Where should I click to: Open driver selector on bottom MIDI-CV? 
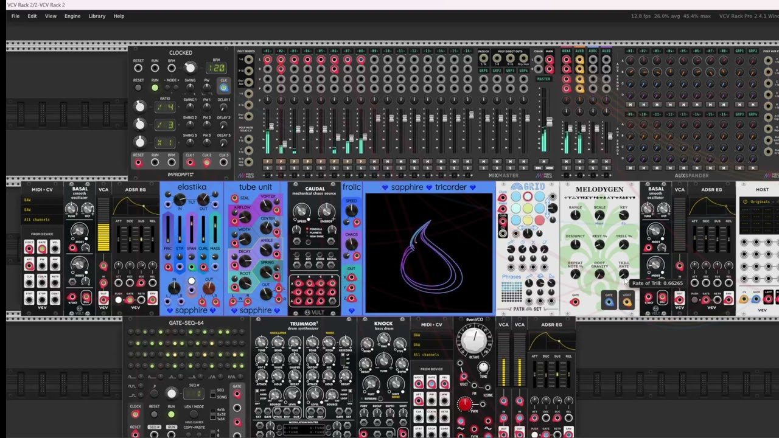(431, 335)
